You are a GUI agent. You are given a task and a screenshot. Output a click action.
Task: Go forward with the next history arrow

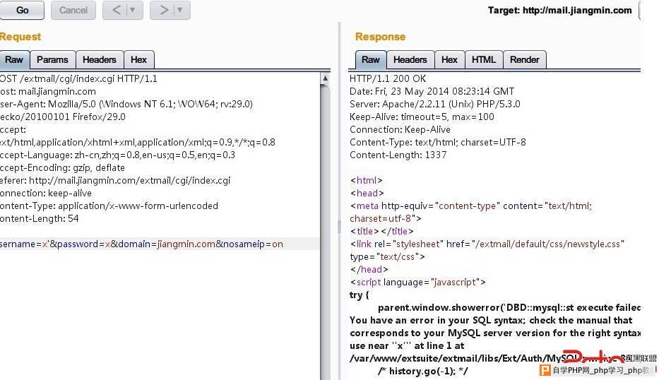tap(163, 10)
